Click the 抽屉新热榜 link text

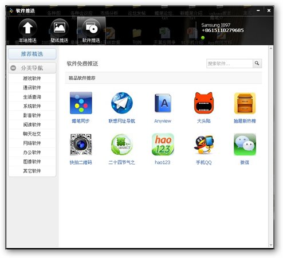click(x=245, y=121)
